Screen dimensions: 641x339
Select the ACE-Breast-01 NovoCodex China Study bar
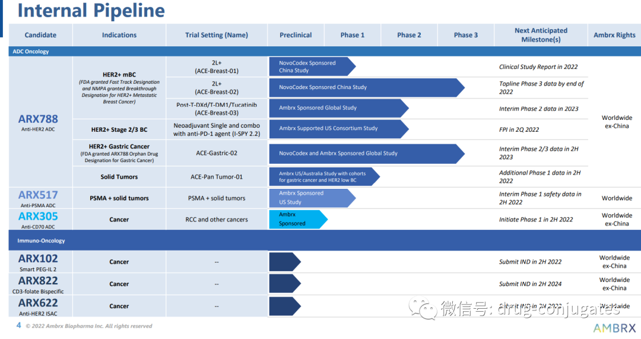tap(312, 66)
